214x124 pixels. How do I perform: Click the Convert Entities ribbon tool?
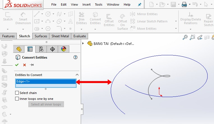click(95, 18)
